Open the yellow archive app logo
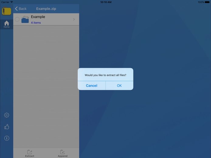This screenshot has height=158, width=211. 6,11
